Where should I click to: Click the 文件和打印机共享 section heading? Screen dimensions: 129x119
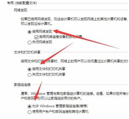click(27, 52)
